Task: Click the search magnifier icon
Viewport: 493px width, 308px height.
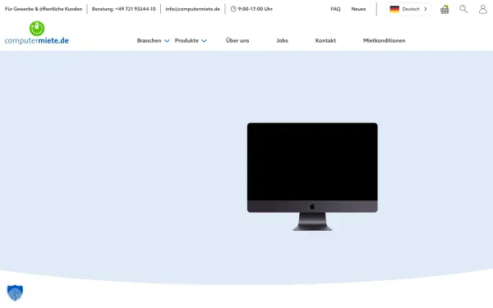Action: pos(463,9)
